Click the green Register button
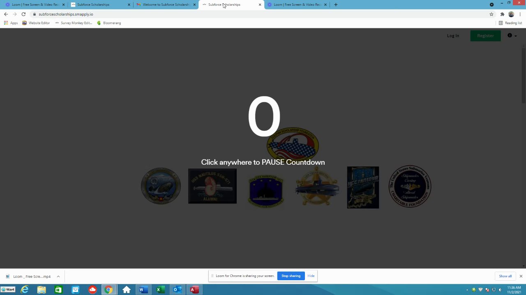 pos(485,36)
